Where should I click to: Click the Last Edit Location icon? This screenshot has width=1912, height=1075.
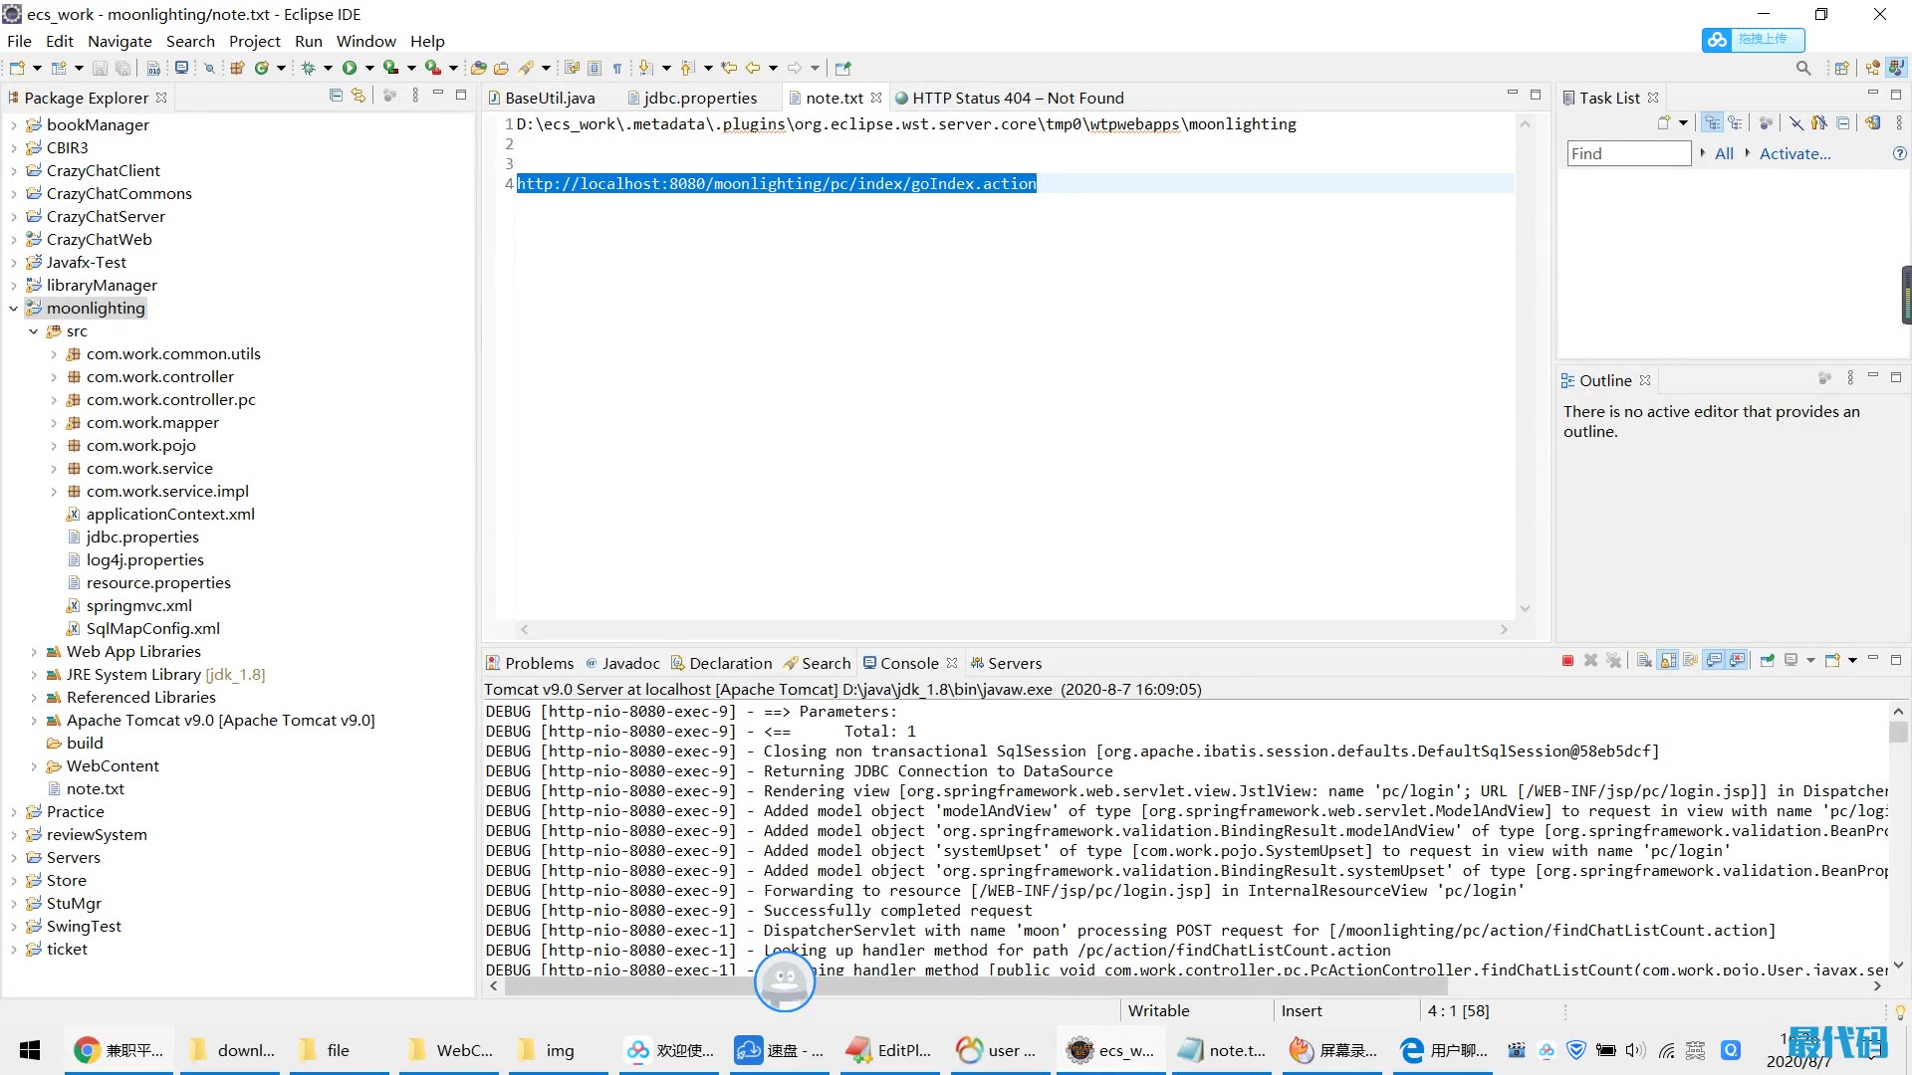pos(729,68)
